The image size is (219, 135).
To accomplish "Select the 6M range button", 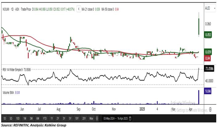I will click(x=38, y=118).
